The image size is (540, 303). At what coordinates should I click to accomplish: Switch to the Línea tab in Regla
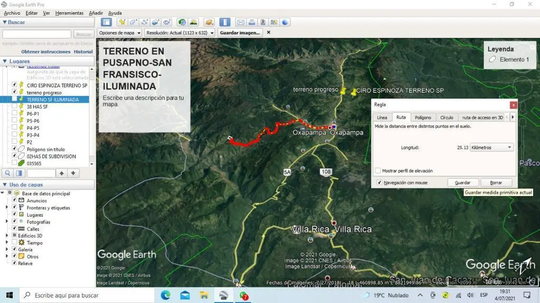382,118
